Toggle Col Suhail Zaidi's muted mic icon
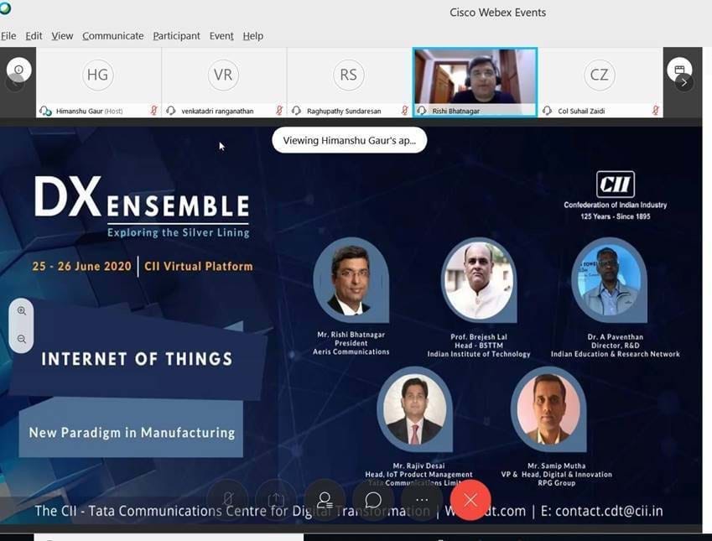 click(x=655, y=111)
